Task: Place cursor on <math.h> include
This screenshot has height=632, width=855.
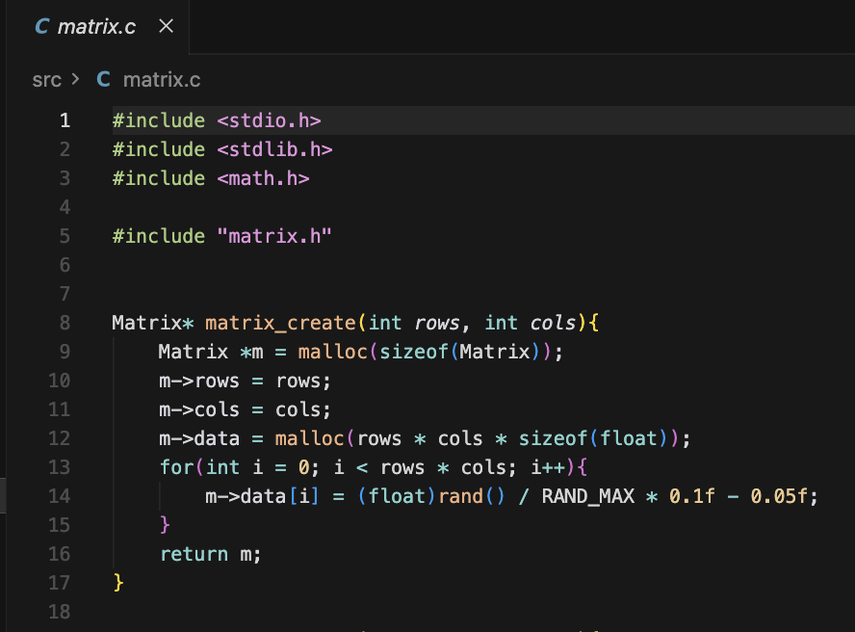Action: pyautogui.click(x=264, y=178)
